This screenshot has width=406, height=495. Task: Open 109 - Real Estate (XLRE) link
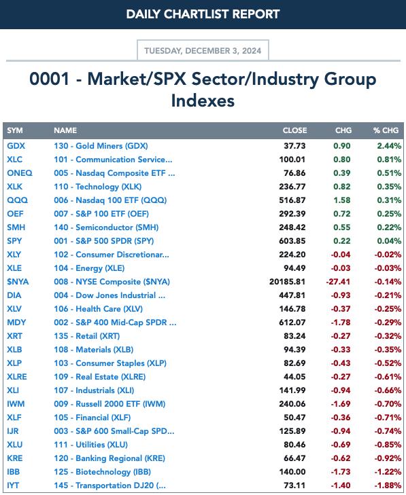pos(99,377)
